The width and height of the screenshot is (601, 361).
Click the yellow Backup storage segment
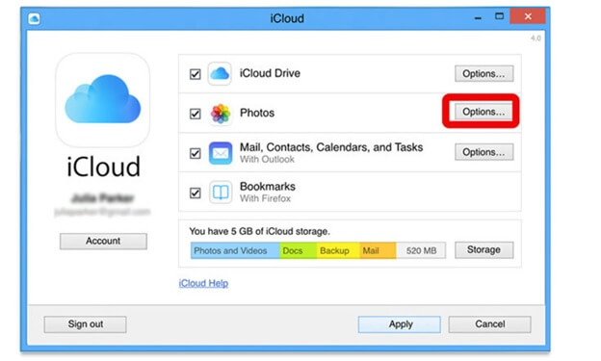pos(338,250)
